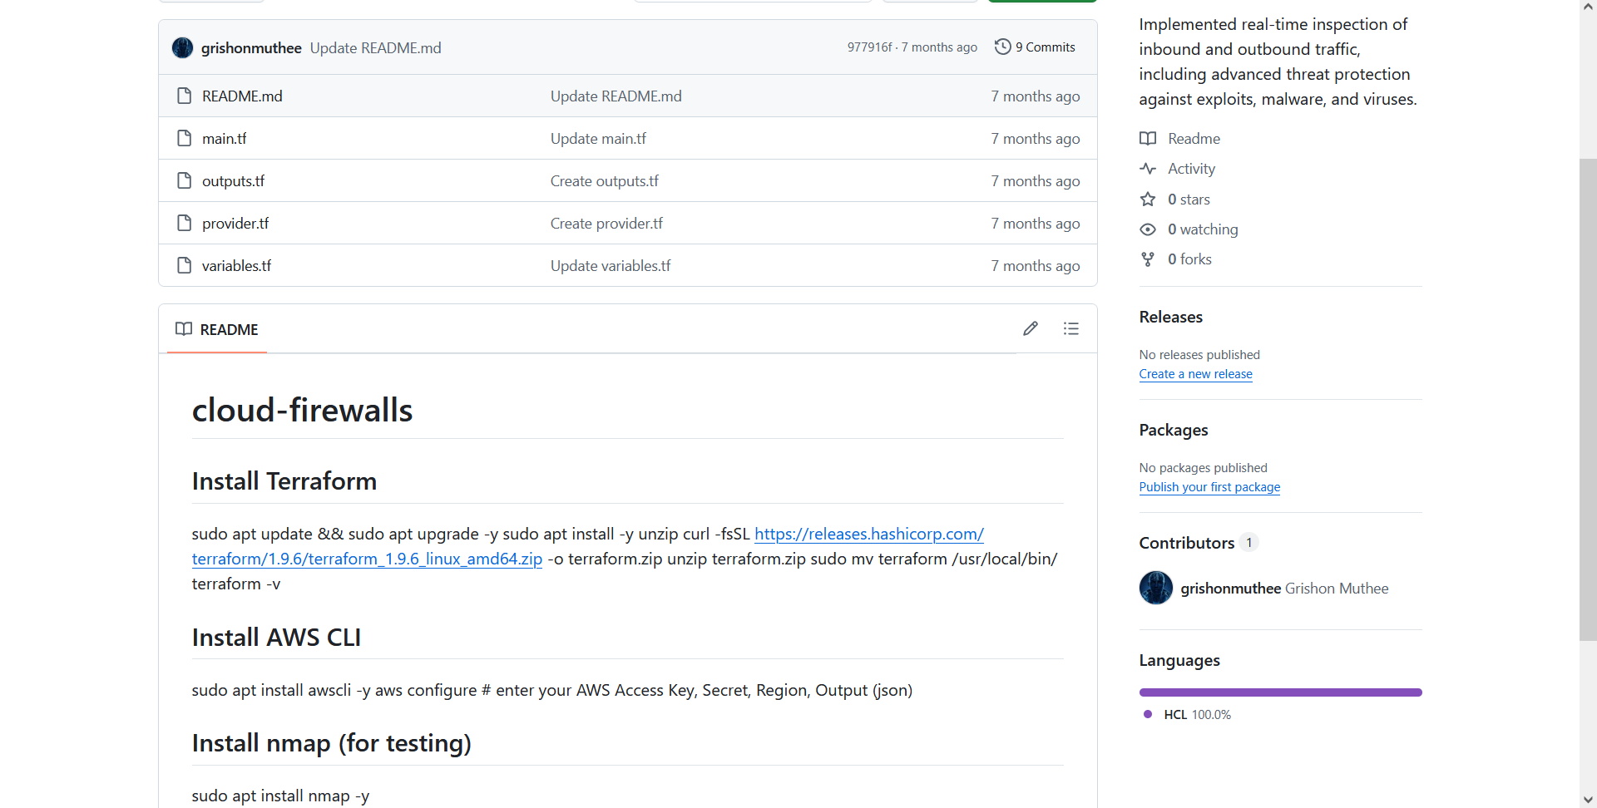Open the main.tf file

[225, 139]
